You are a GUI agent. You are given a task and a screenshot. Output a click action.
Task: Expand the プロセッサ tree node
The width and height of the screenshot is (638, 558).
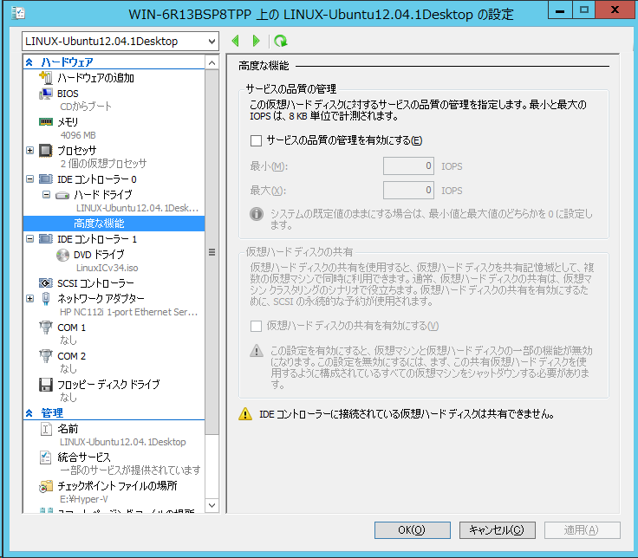tap(29, 150)
